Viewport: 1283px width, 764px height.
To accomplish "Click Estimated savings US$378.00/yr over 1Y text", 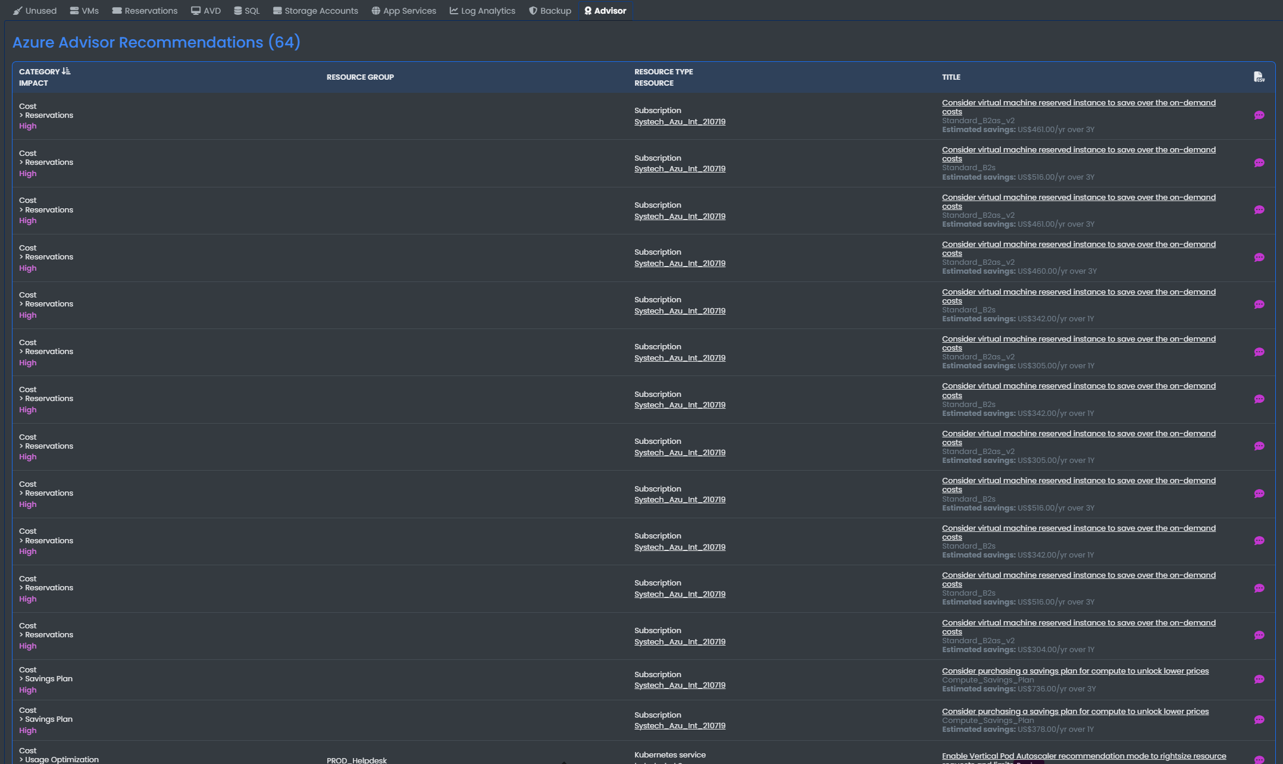I will tap(1018, 729).
